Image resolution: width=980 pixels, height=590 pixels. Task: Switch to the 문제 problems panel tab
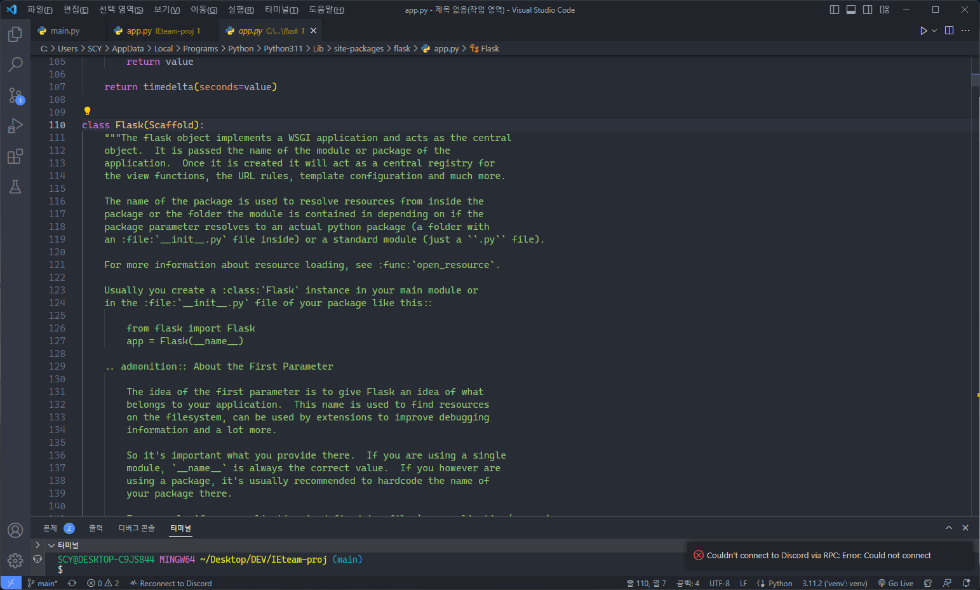58,528
